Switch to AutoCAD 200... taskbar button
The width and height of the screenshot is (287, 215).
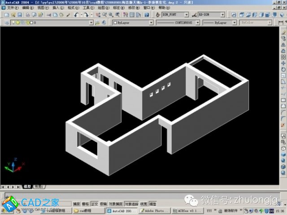pos(122,211)
